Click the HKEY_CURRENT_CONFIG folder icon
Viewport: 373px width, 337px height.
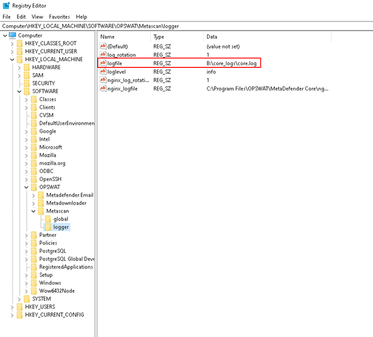tap(20, 315)
